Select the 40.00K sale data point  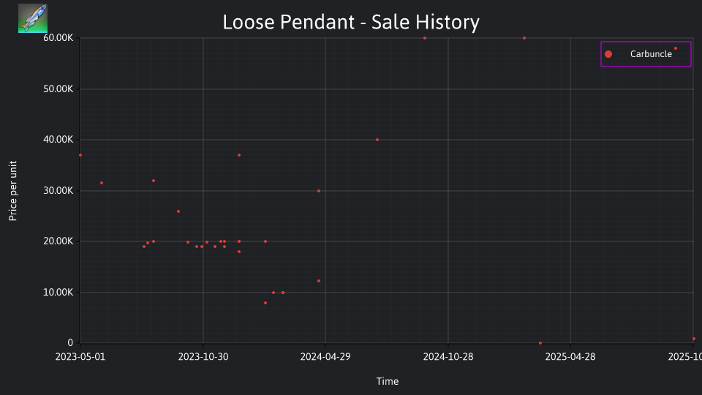[x=377, y=140]
